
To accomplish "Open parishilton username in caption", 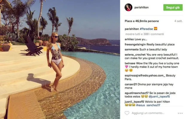I will pos(132,29).
